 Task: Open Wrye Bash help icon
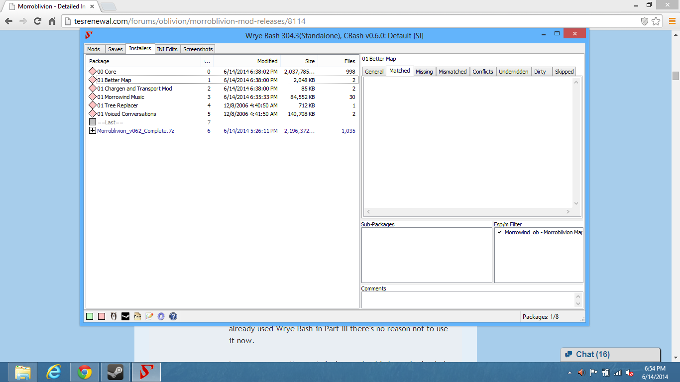pos(173,316)
